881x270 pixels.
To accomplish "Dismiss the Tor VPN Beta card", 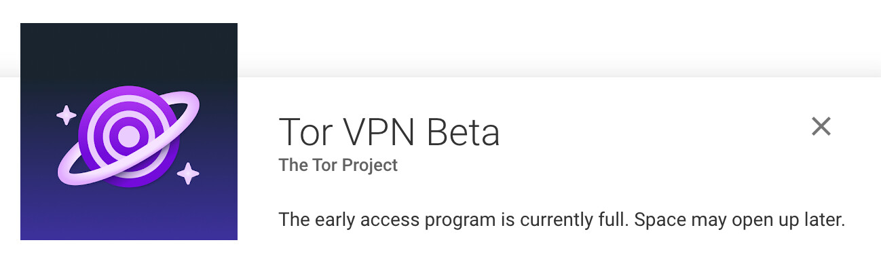I will pyautogui.click(x=821, y=126).
